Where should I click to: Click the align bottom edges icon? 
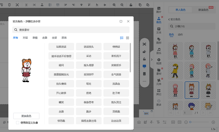(97, 5)
